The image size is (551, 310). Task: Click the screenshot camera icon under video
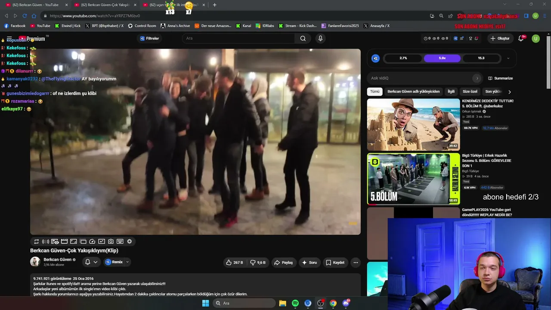click(111, 242)
